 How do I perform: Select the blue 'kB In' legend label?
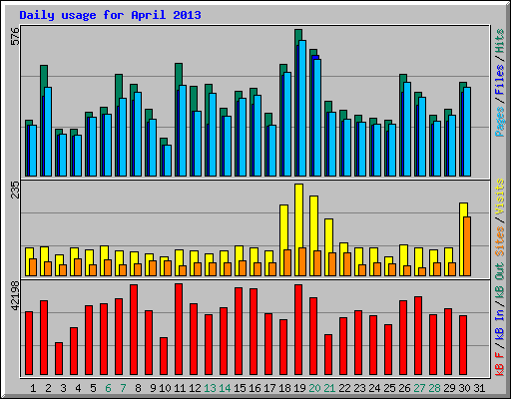[x=500, y=321]
